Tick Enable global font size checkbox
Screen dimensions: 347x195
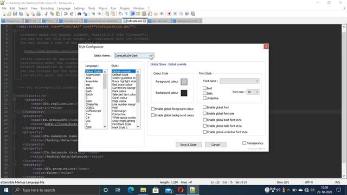205,113
